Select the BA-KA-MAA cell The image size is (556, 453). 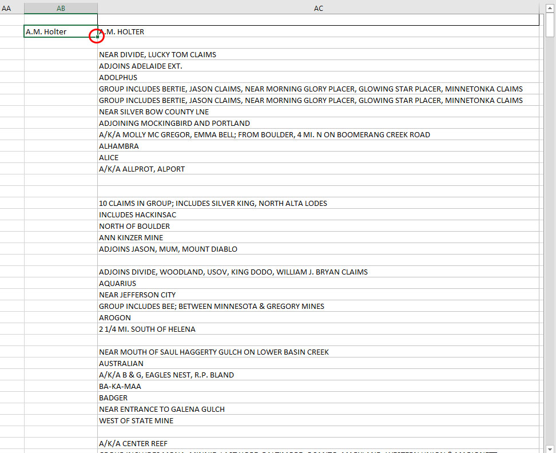120,387
